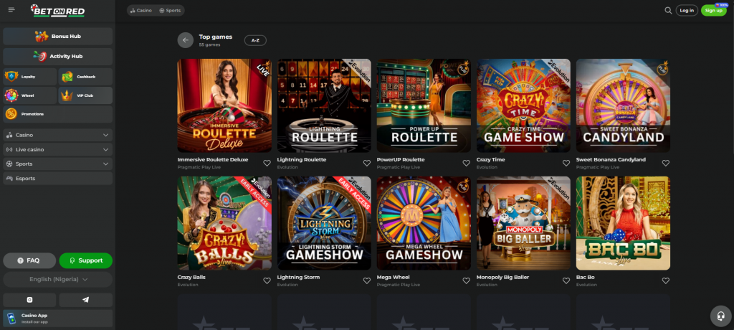
Task: Open the green Support button
Action: [86, 260]
